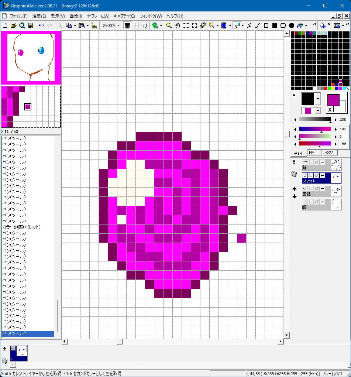Select the Zoom magnifier tool
Screen dimensions: 351x377
(x=169, y=25)
